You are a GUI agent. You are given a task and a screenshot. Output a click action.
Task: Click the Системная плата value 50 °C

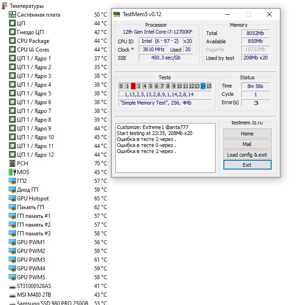101,15
